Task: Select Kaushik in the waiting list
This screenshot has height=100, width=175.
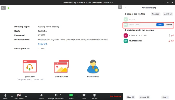Action: click(149, 19)
